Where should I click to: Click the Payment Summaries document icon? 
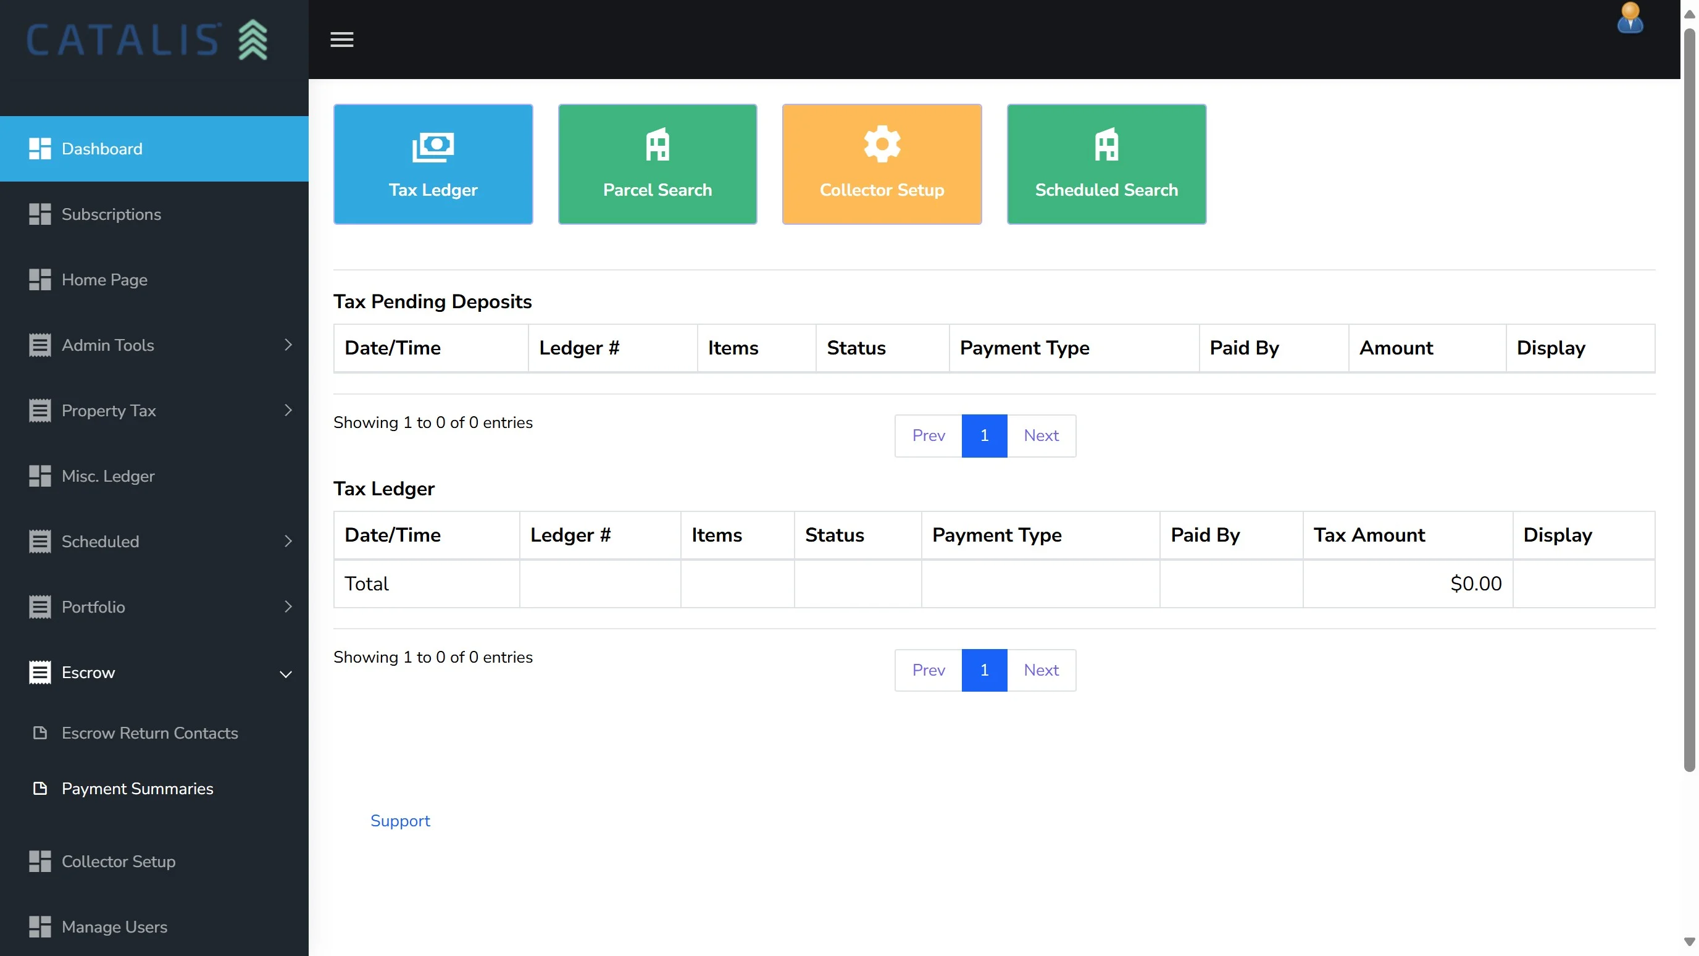(40, 788)
